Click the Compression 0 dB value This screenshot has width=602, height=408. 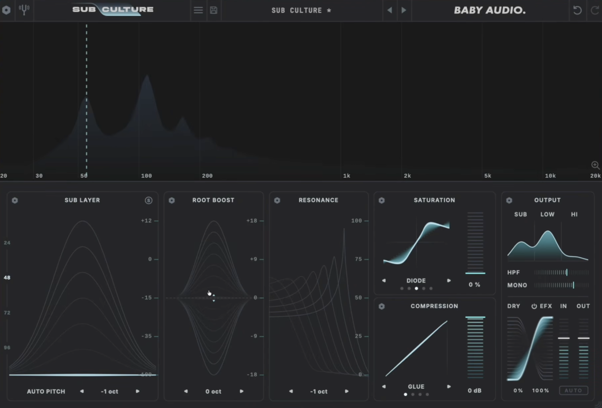coord(475,391)
